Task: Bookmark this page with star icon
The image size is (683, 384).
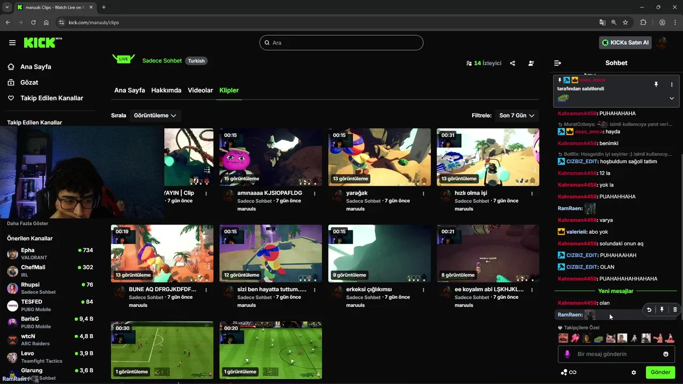Action: (625, 22)
